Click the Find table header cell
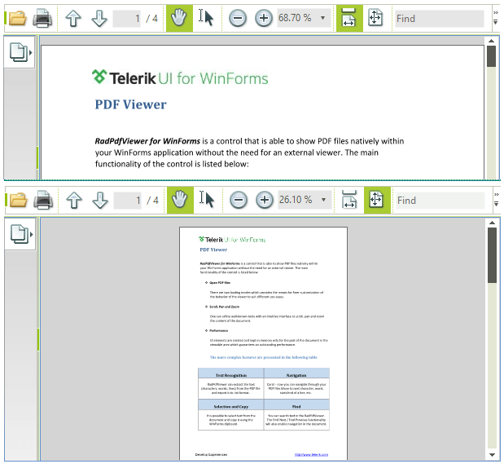Viewport: 504px width, 464px height. pos(296,406)
